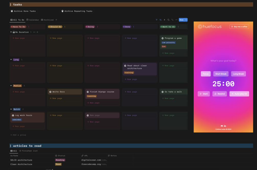Screen dimensions: 257x170
Task: Select the Long Break mode
Action: pos(239,74)
